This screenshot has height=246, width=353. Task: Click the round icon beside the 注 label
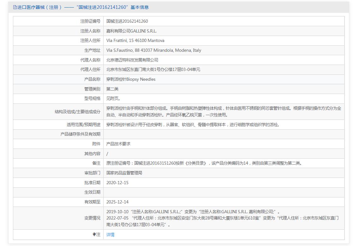click(x=94, y=234)
